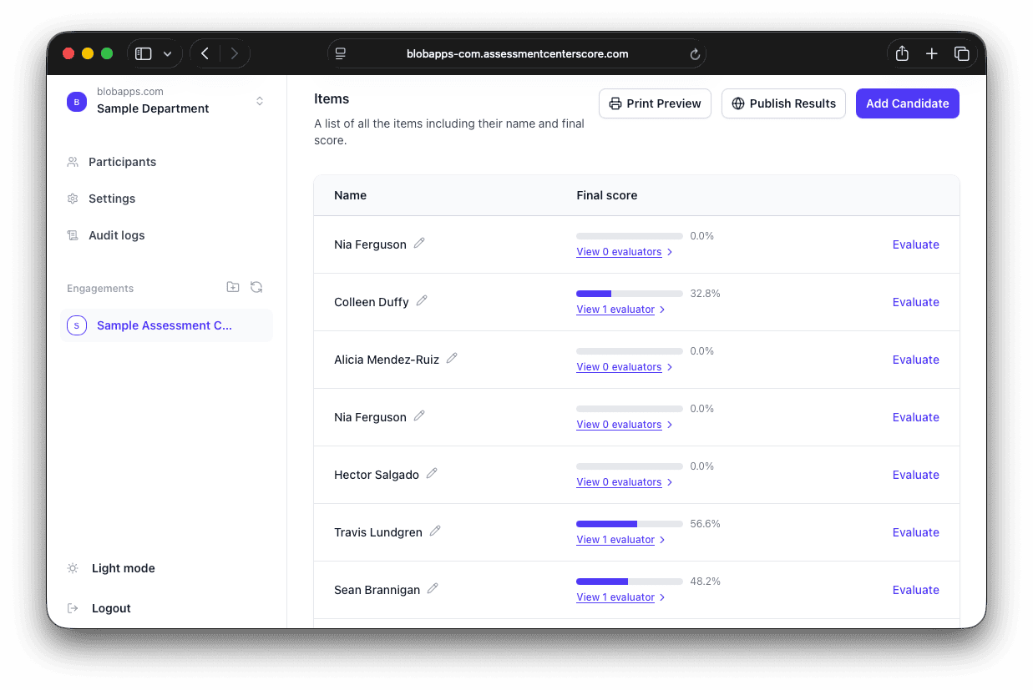Screen dimensions: 1033x690
Task: Reload the page in the address bar
Action: pos(695,53)
